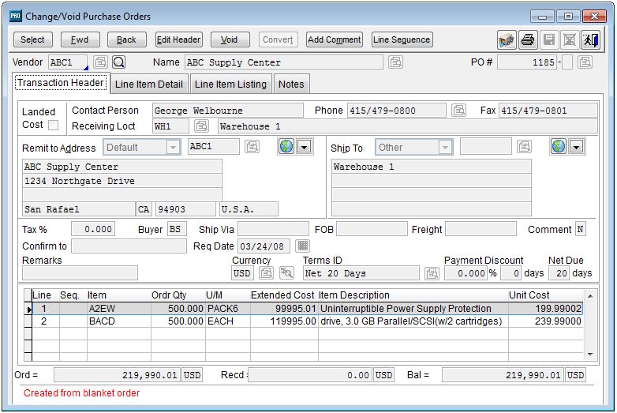Click globe map icon for Remit to Address
Image resolution: width=617 pixels, height=413 pixels.
point(286,146)
